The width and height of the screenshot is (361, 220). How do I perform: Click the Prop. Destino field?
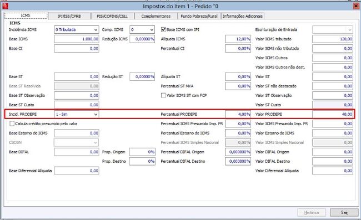coord(142,161)
